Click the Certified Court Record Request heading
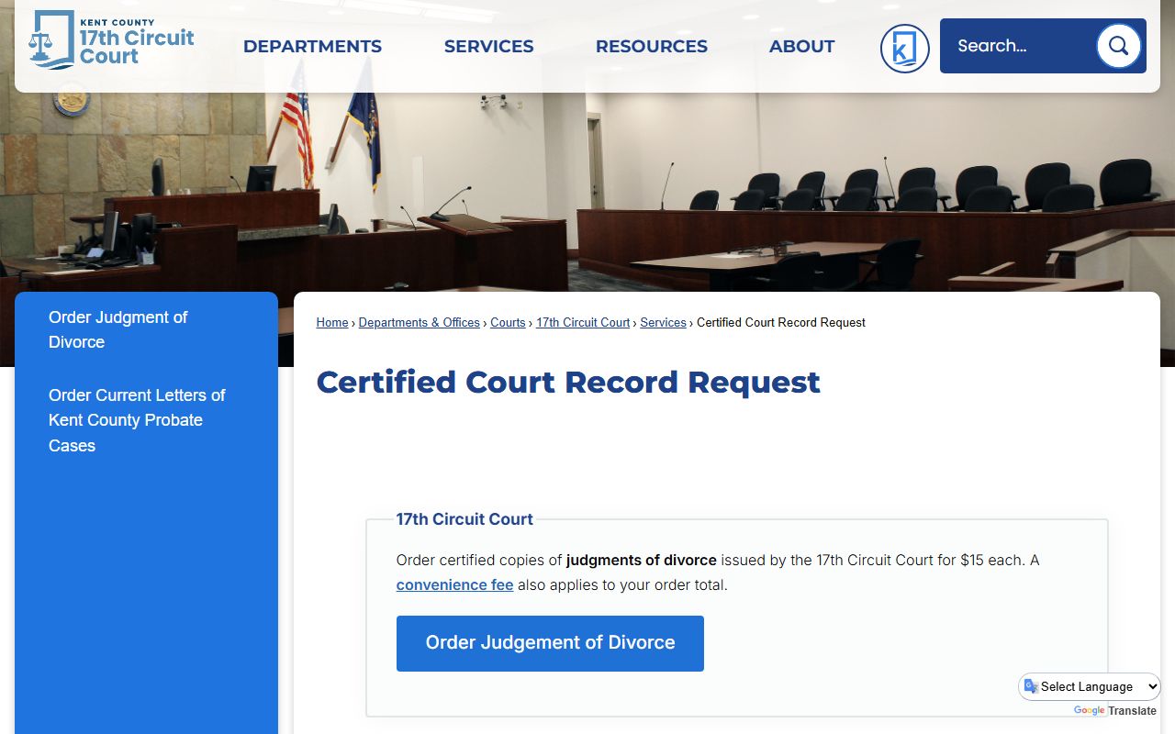Viewport: 1175px width, 734px height. pos(568,382)
